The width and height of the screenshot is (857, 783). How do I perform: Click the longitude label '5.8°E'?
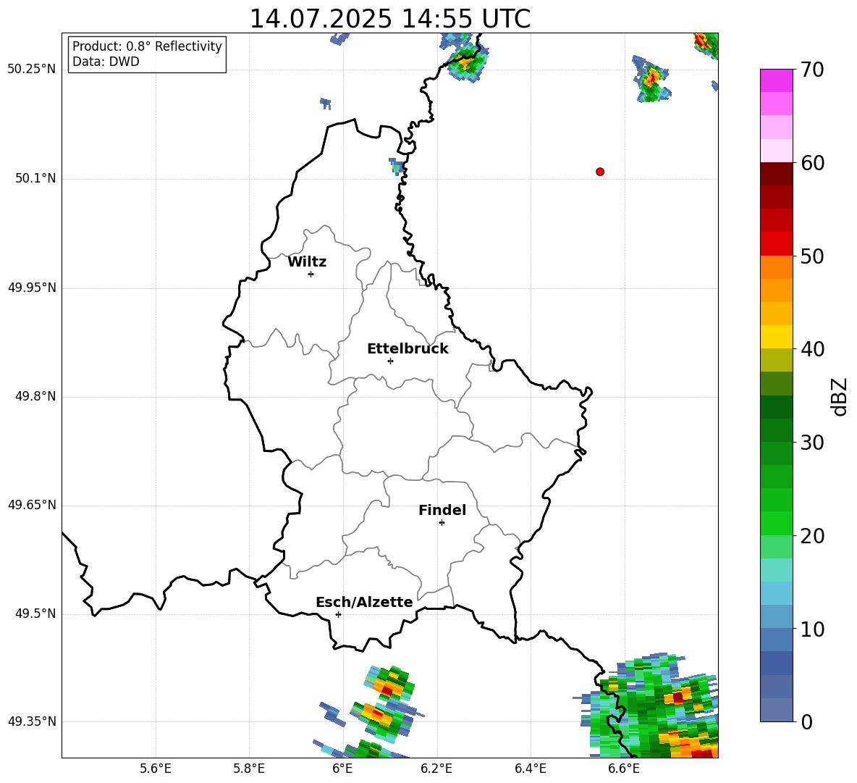tap(249, 769)
